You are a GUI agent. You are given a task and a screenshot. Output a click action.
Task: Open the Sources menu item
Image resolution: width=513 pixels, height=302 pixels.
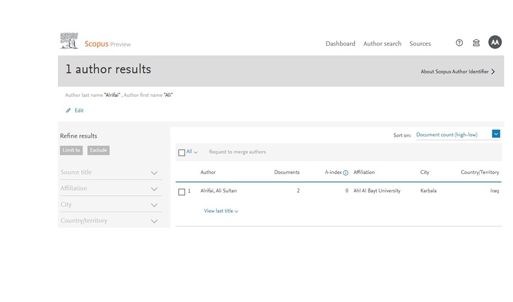coord(420,44)
